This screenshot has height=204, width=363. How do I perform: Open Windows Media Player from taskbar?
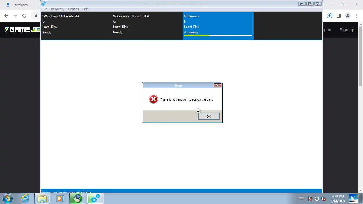tap(60, 198)
